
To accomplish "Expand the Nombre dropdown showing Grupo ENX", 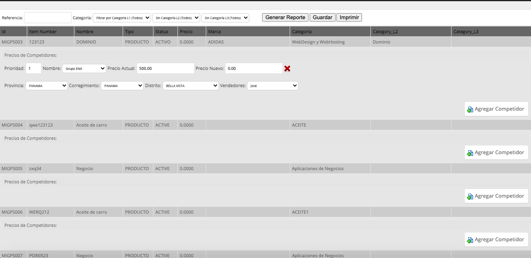I will [x=84, y=69].
